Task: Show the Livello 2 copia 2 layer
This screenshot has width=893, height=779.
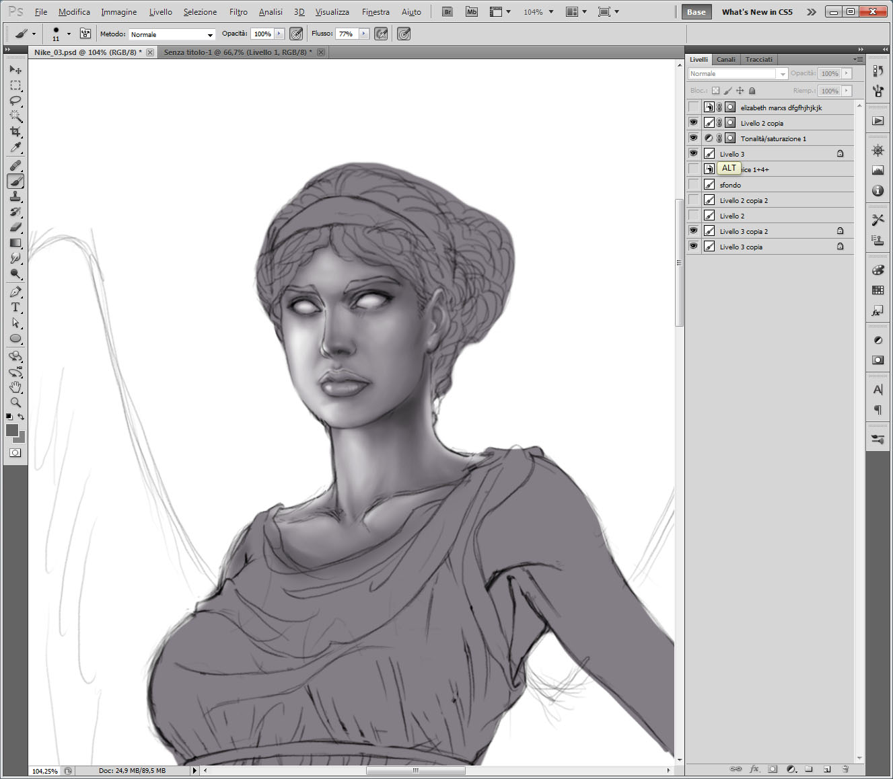Action: (693, 200)
